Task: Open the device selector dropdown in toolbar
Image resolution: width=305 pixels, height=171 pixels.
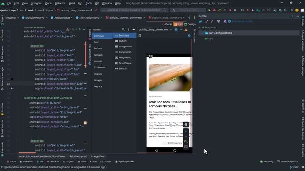Action: (x=188, y=10)
